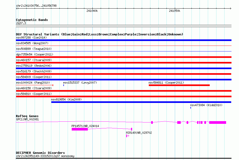Click the nsv516179 (Shaikh2009) red bar
Viewport: 239px width, 160px height.
click(124, 74)
